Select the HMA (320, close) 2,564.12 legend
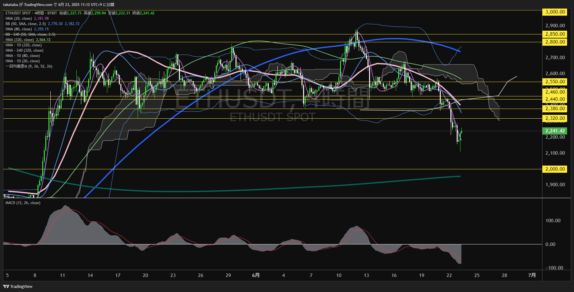Viewport: 574px width, 292px height. coord(28,40)
